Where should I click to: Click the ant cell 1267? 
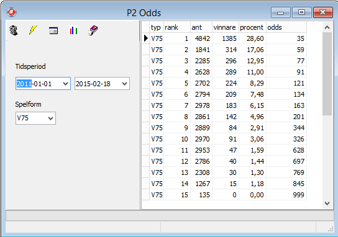click(x=201, y=184)
